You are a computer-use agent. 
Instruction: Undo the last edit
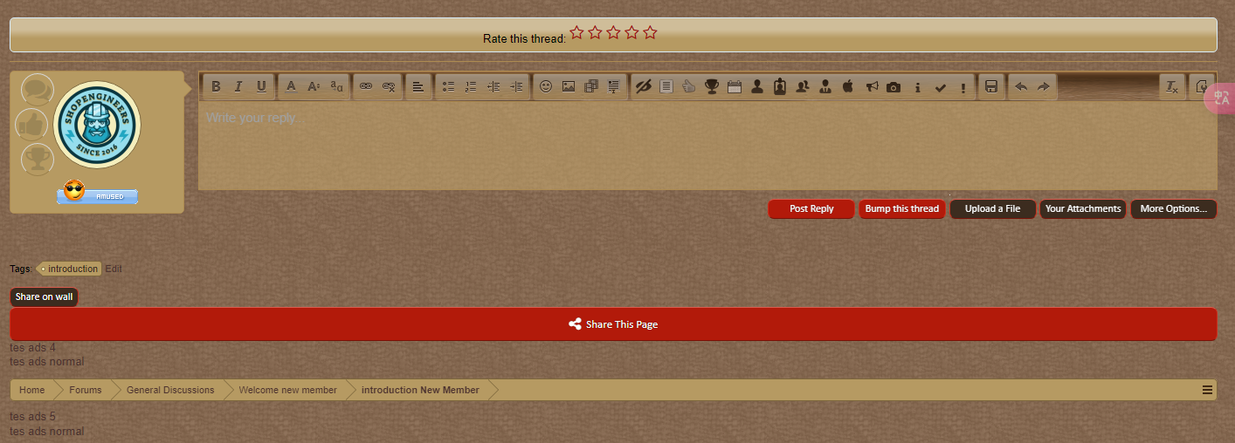(x=1021, y=86)
